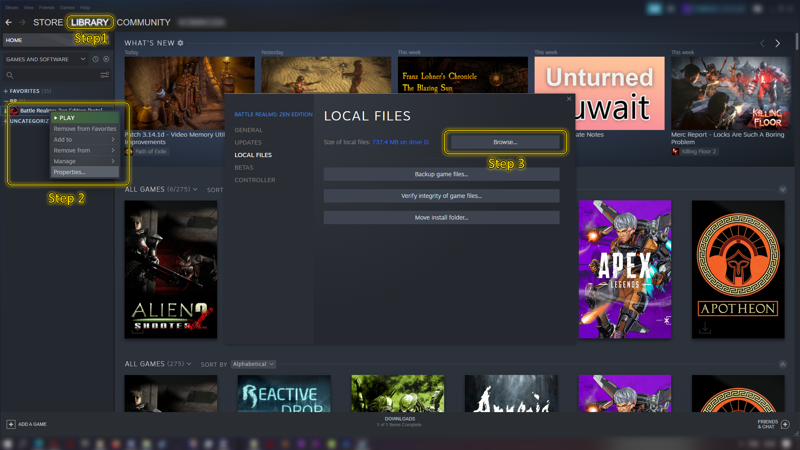
Task: Close the Local Files properties dialog
Action: click(x=569, y=99)
